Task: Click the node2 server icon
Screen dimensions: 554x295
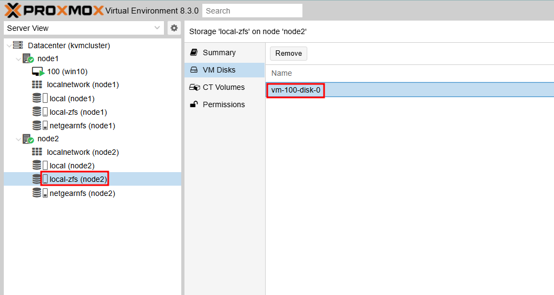Action: click(28, 139)
